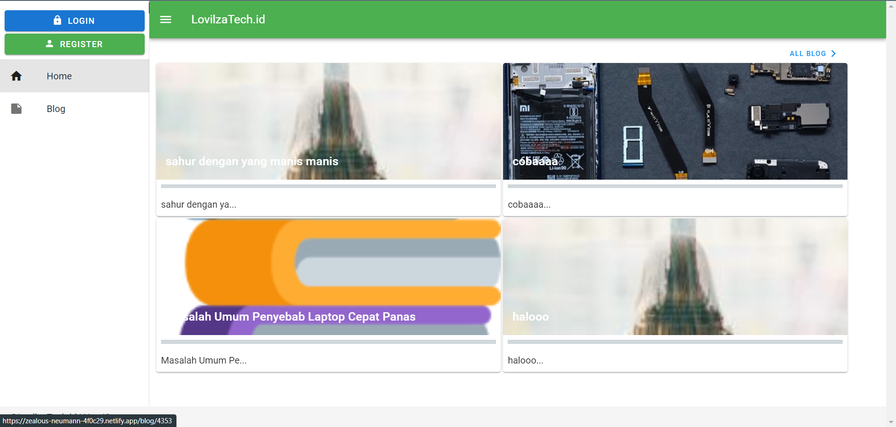
Task: Click the person icon on Register button
Action: [49, 43]
